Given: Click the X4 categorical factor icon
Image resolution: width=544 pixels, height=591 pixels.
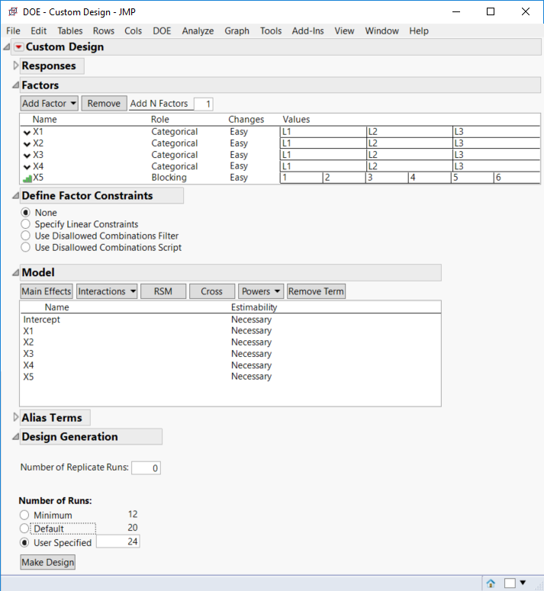Looking at the screenshot, I should (27, 167).
